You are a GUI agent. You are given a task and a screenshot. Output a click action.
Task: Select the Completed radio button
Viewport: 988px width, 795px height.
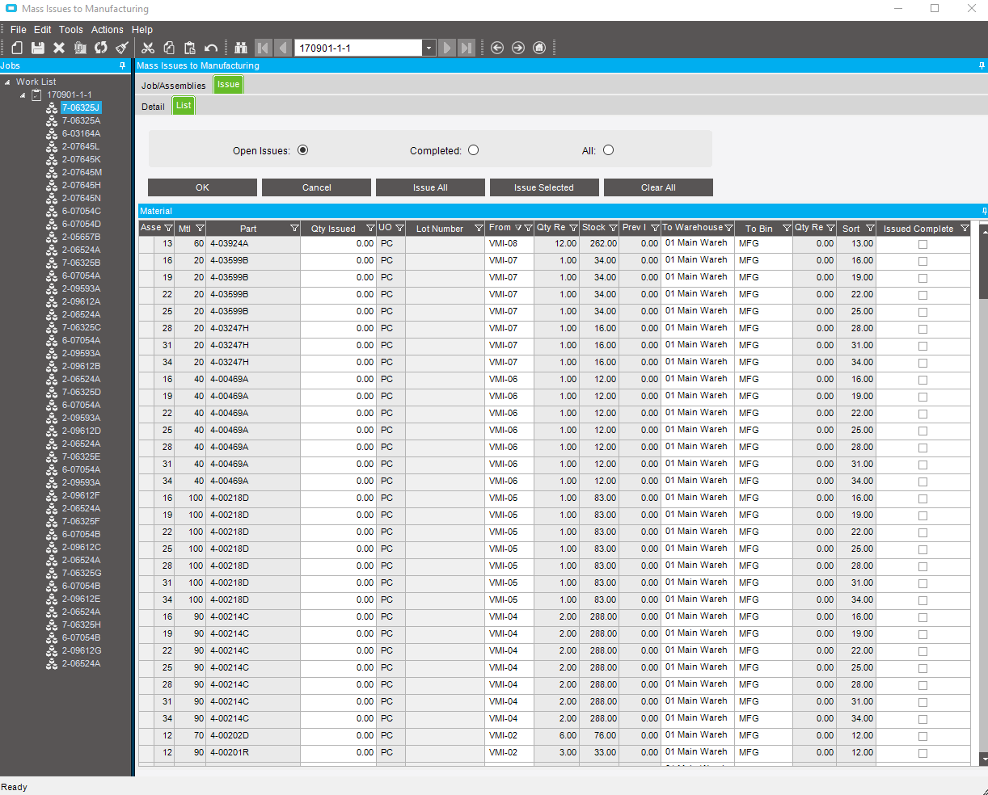pos(473,150)
